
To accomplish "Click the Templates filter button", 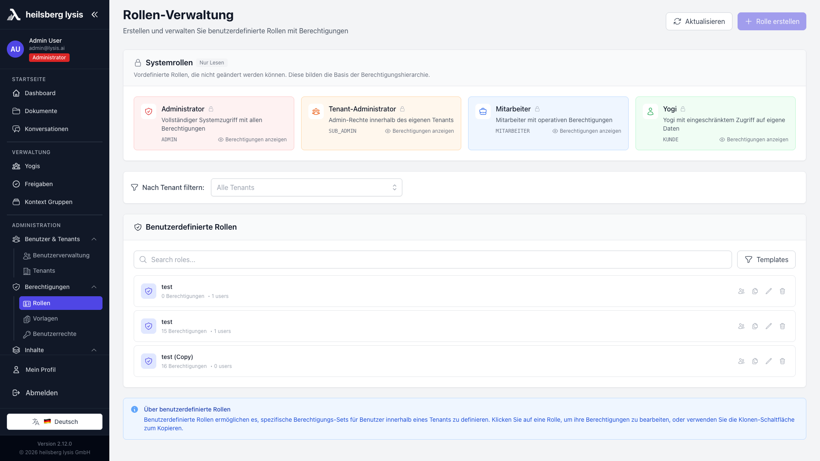I will (766, 260).
